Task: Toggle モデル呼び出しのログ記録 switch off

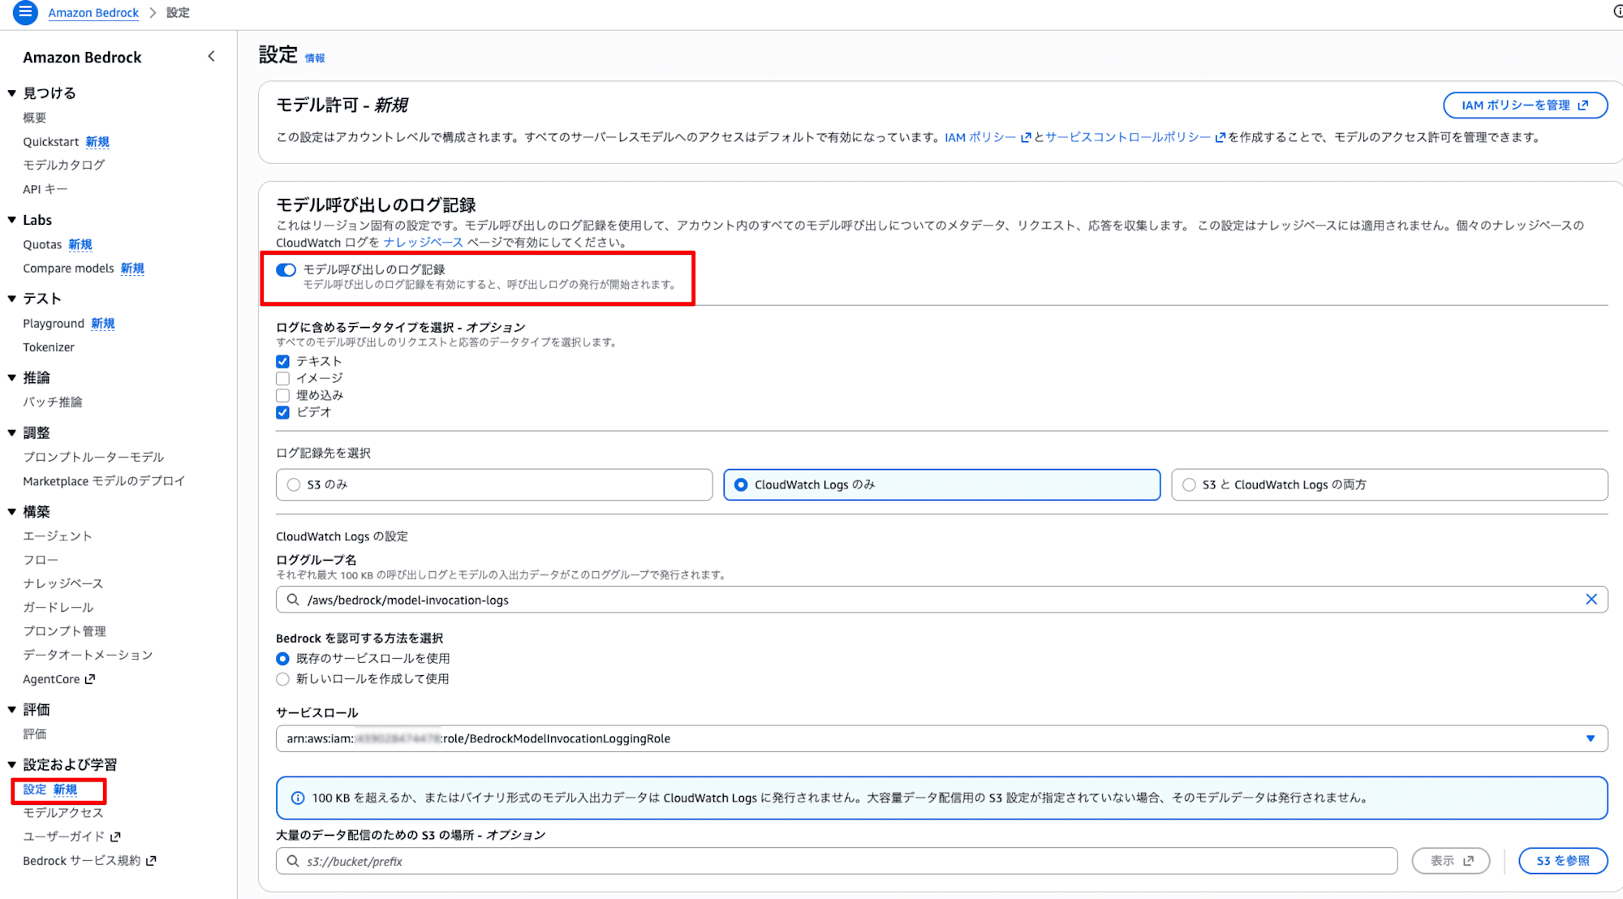Action: (x=286, y=270)
